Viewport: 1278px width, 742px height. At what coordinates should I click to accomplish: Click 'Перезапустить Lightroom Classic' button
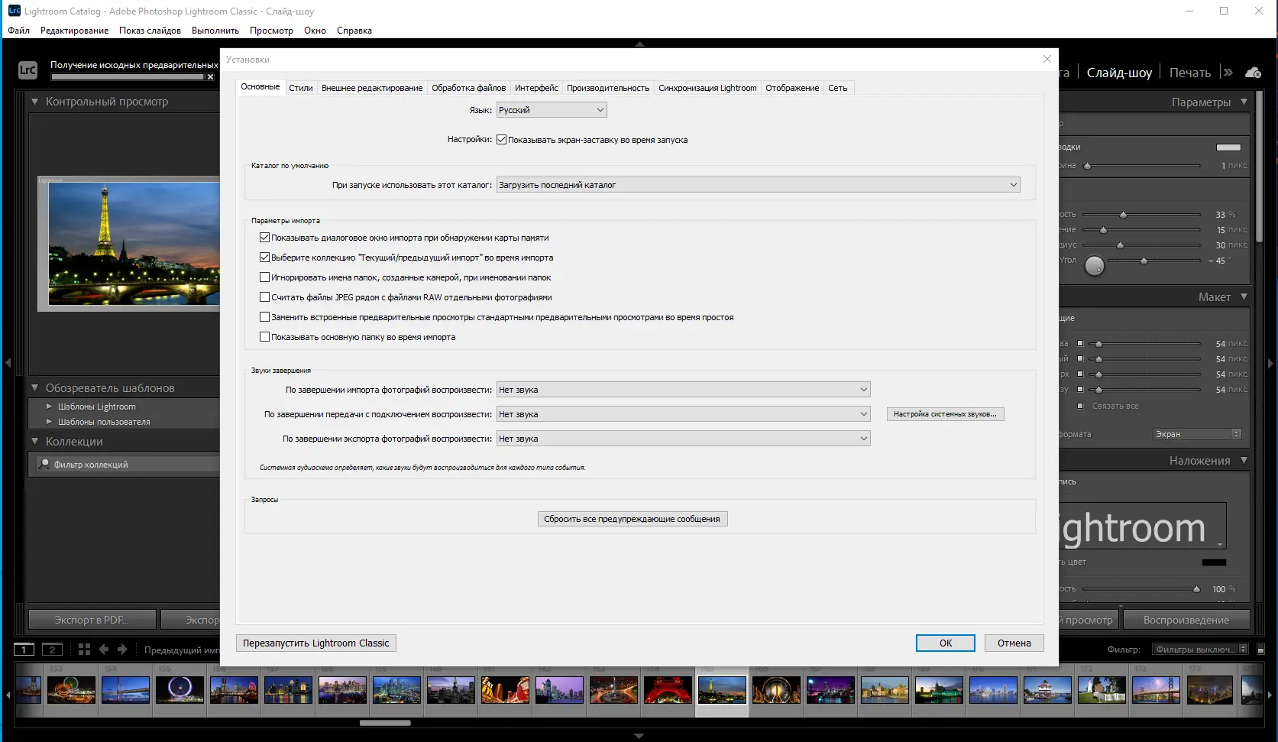[x=316, y=643]
